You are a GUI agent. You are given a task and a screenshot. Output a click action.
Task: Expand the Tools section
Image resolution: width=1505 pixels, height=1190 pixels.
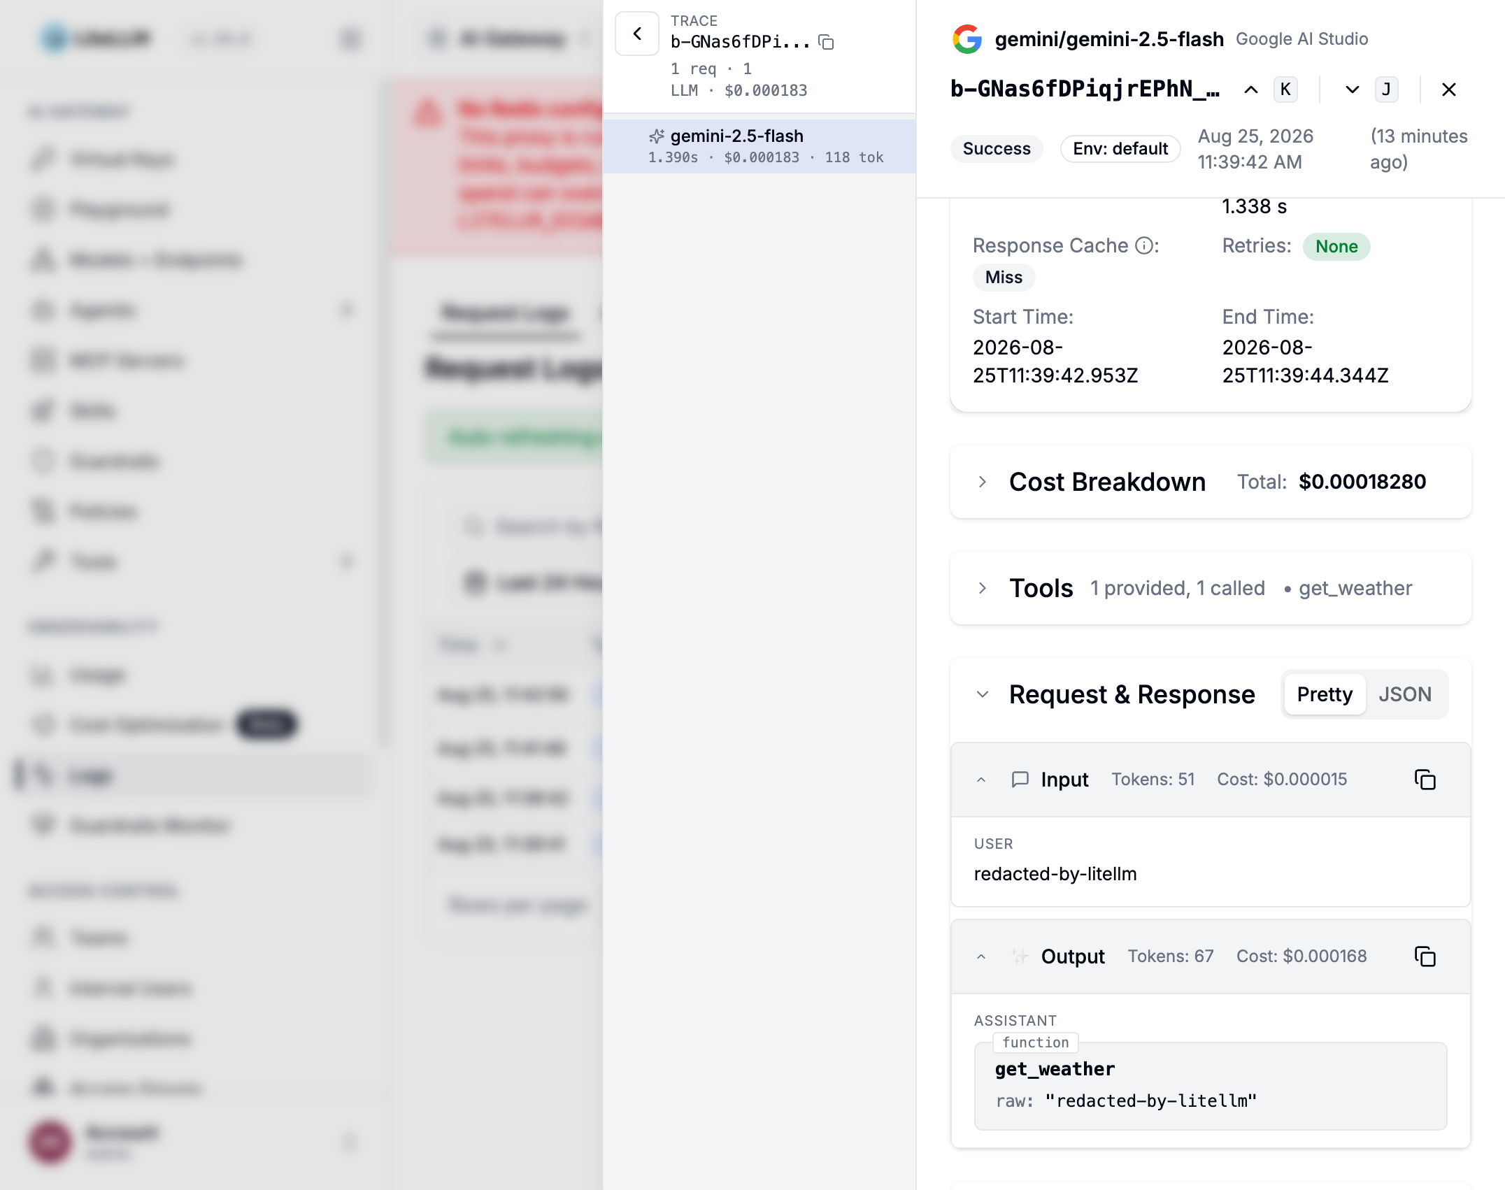pyautogui.click(x=983, y=588)
